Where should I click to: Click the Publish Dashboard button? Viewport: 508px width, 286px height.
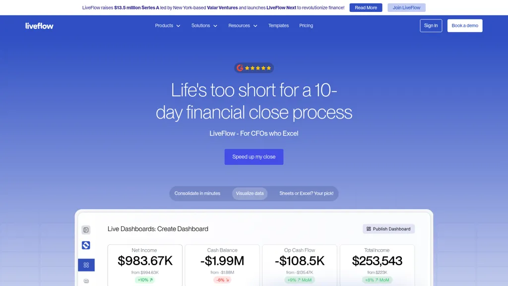pos(389,229)
